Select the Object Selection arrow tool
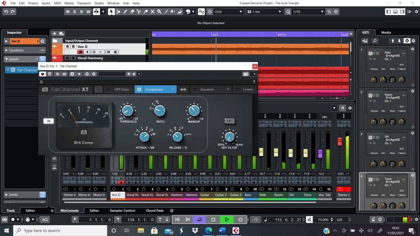 click(x=112, y=11)
